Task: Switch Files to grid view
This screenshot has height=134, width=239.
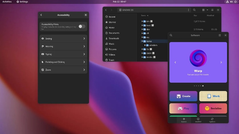Action: 203,10
